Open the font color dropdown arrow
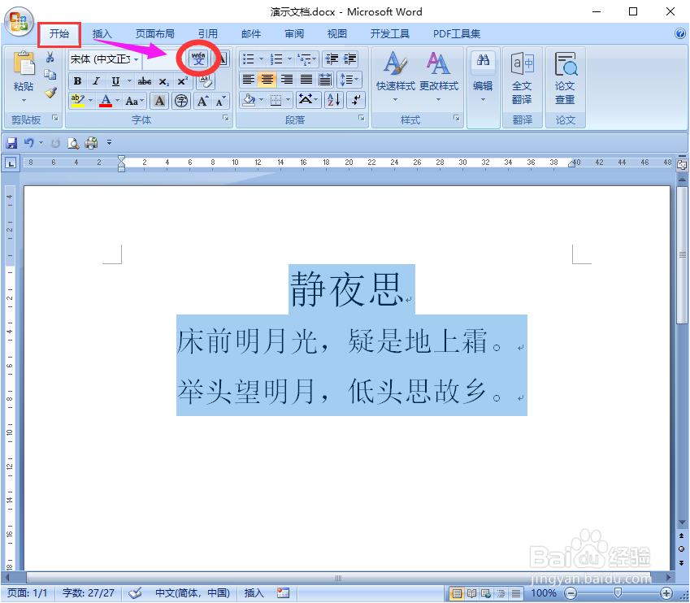The width and height of the screenshot is (690, 603). [117, 101]
